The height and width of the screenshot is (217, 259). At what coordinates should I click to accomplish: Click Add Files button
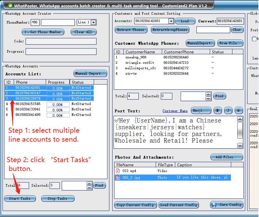(227, 157)
